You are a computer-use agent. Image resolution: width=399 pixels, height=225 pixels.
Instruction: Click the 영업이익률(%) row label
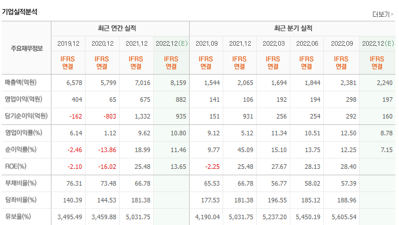[24, 133]
